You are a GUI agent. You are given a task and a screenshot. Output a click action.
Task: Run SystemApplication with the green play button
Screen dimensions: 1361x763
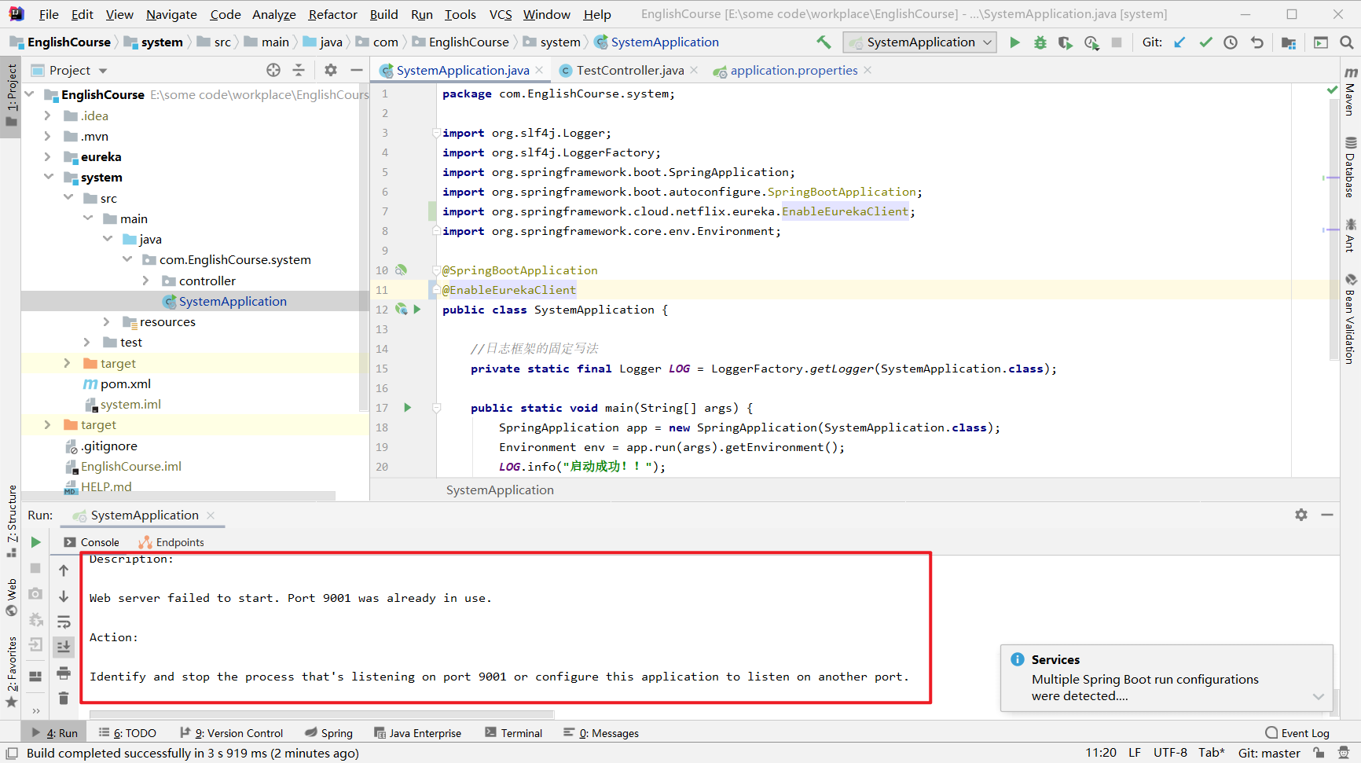pos(1014,42)
